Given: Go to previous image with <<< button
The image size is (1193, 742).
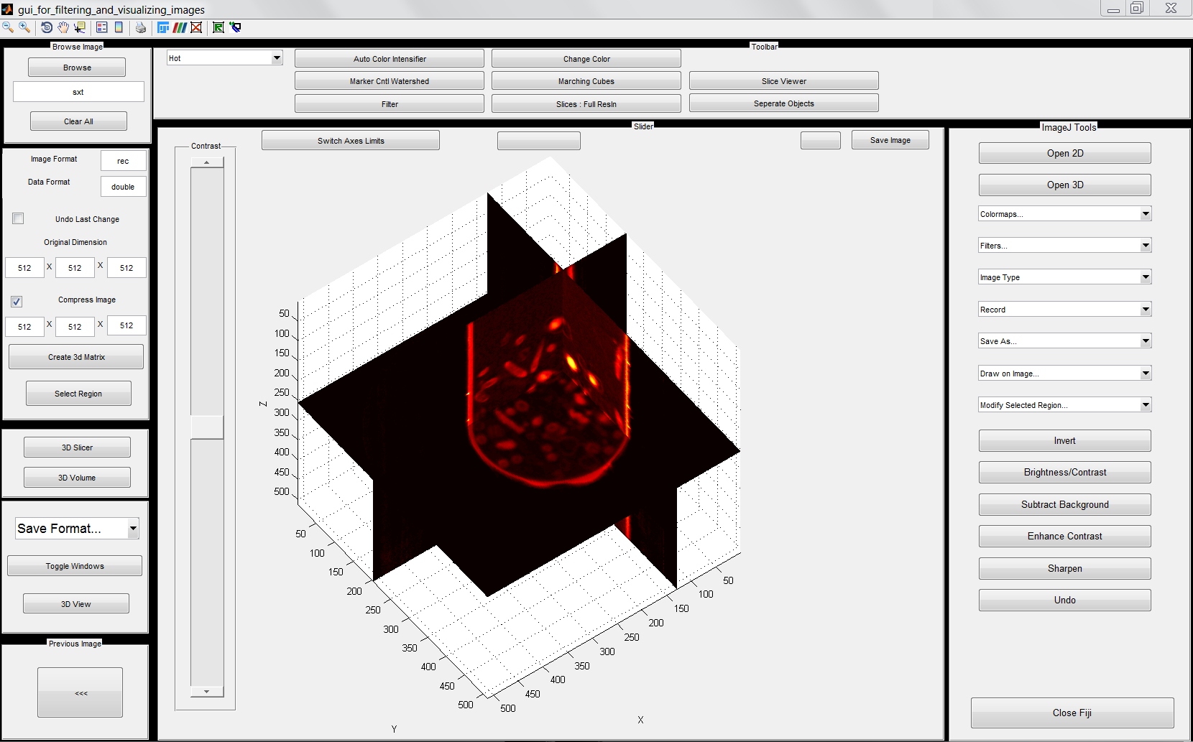Looking at the screenshot, I should click(x=80, y=693).
